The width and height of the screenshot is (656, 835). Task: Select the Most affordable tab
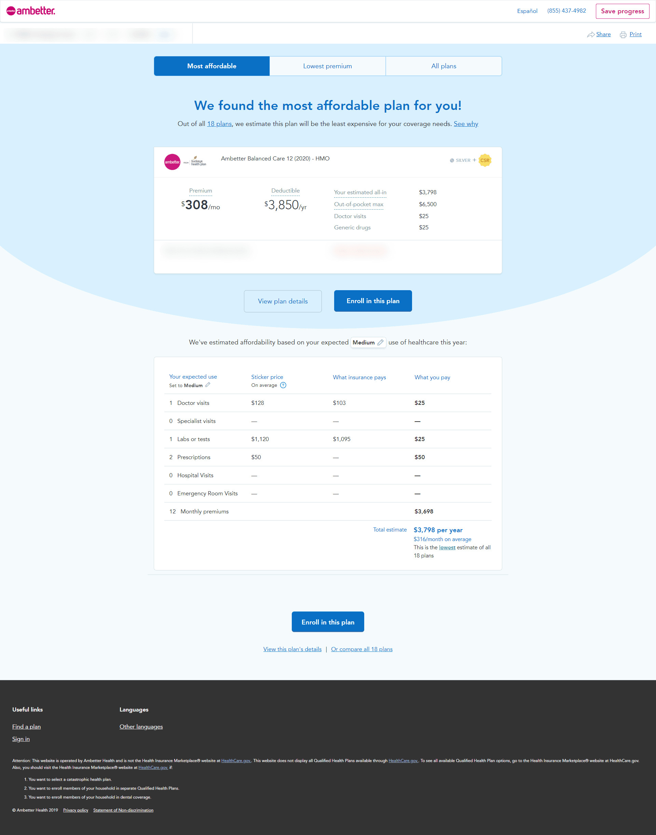211,66
